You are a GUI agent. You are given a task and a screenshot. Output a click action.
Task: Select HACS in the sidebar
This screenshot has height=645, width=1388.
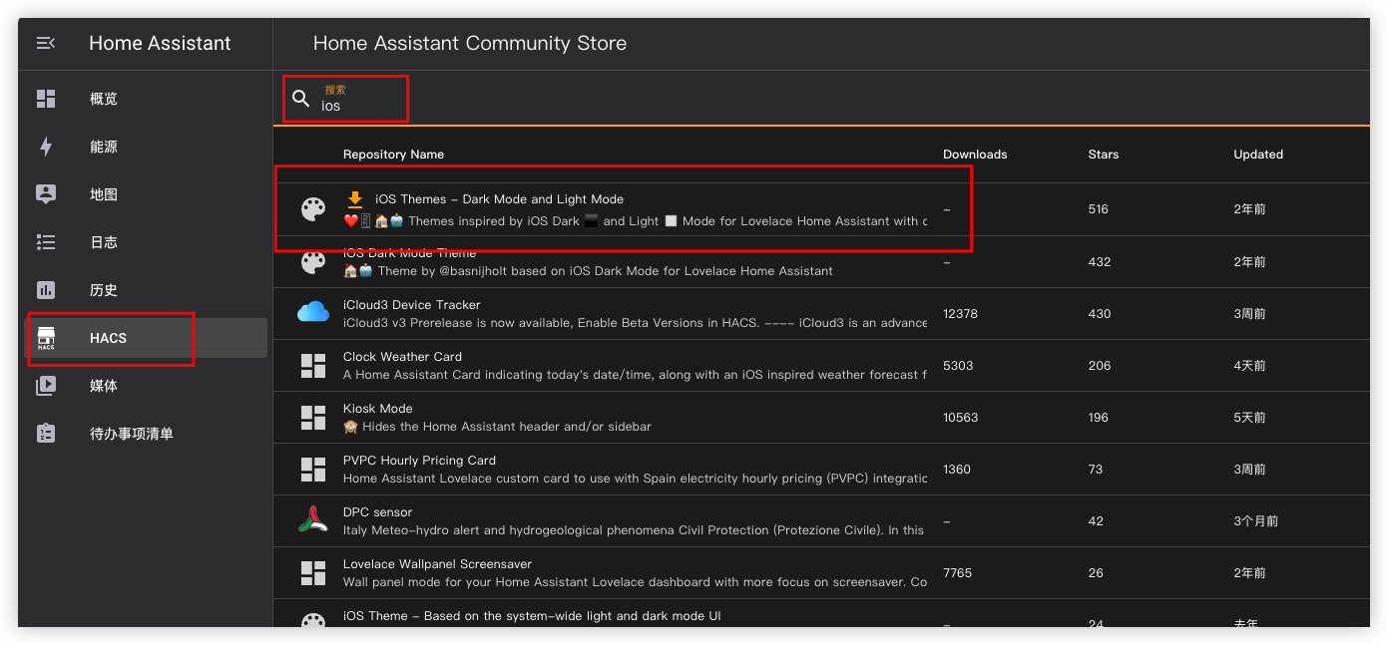tap(108, 338)
